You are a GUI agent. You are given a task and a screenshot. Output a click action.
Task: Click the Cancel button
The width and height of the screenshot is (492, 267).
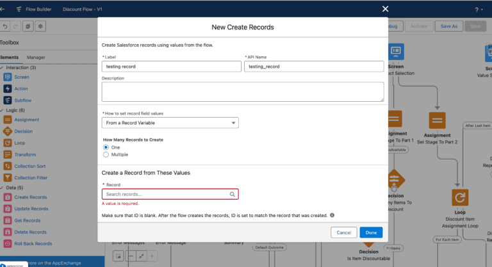[343, 232]
